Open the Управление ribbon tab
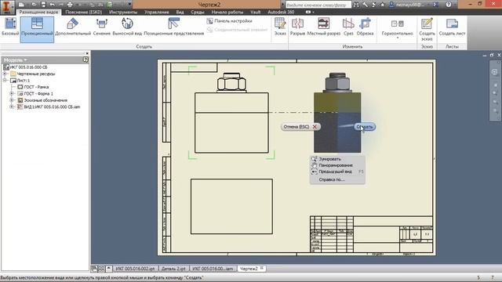The width and height of the screenshot is (502, 282). [157, 13]
